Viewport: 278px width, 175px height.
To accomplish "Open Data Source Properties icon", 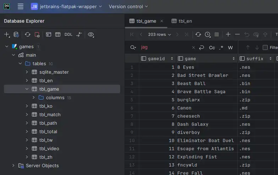I will coord(16,35).
